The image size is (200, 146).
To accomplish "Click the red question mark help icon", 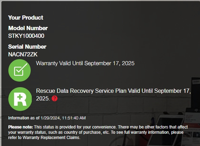I will (x=54, y=98).
